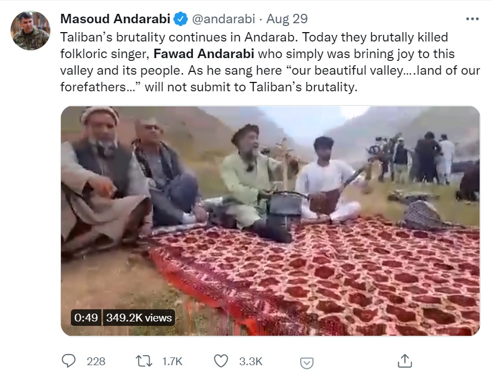
Task: Click the Aug 29 timestamp
Action: tap(287, 19)
